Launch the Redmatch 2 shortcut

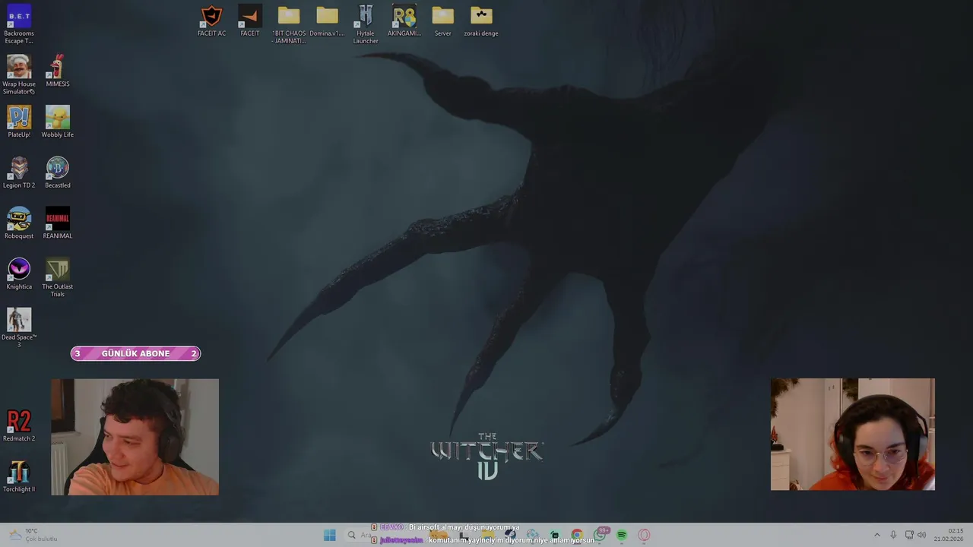tap(19, 425)
